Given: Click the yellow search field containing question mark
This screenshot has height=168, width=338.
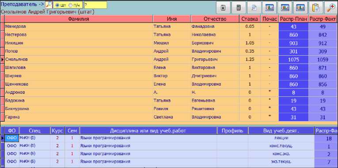Looking at the screenshot, I should pos(95,5).
